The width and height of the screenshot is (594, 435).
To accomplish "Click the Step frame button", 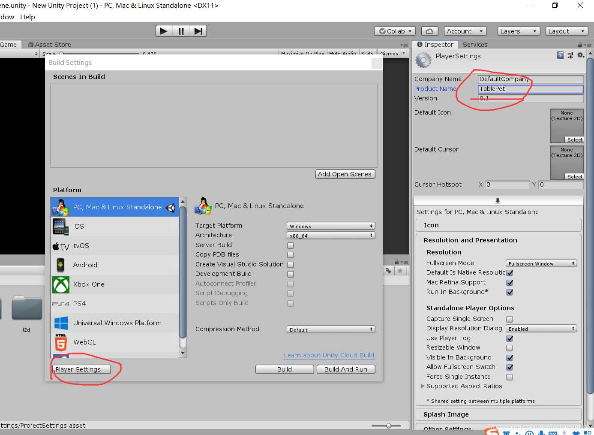I will point(198,31).
